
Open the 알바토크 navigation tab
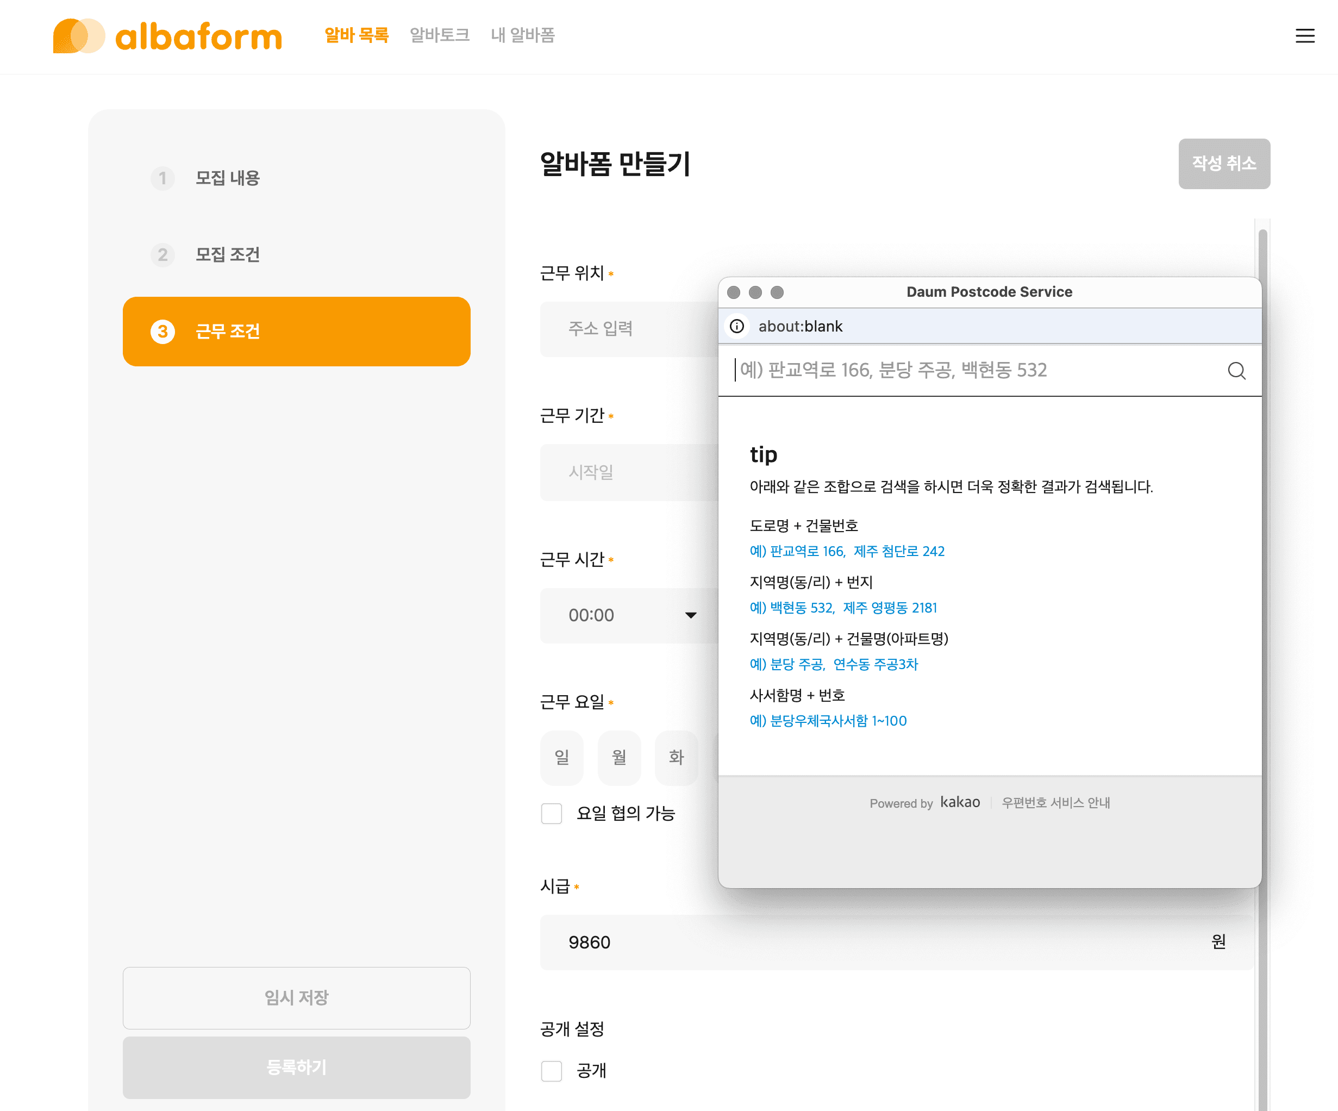(440, 35)
